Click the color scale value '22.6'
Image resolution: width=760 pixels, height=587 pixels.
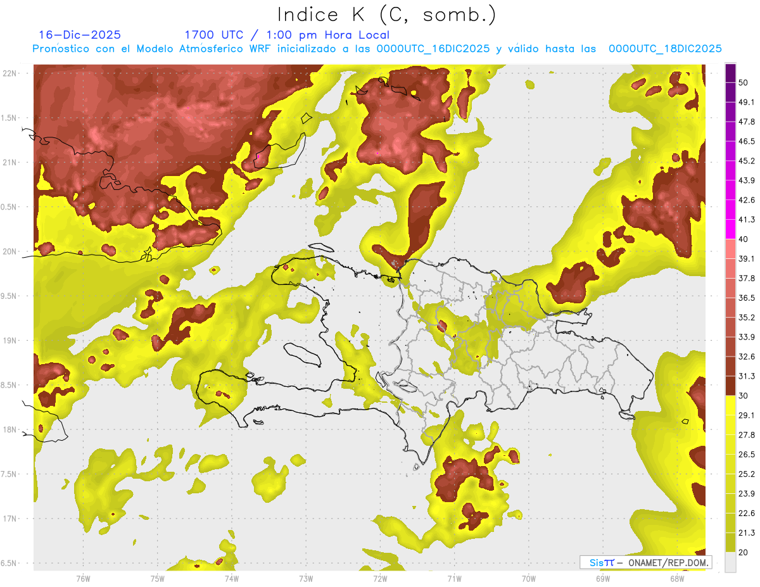(x=747, y=514)
